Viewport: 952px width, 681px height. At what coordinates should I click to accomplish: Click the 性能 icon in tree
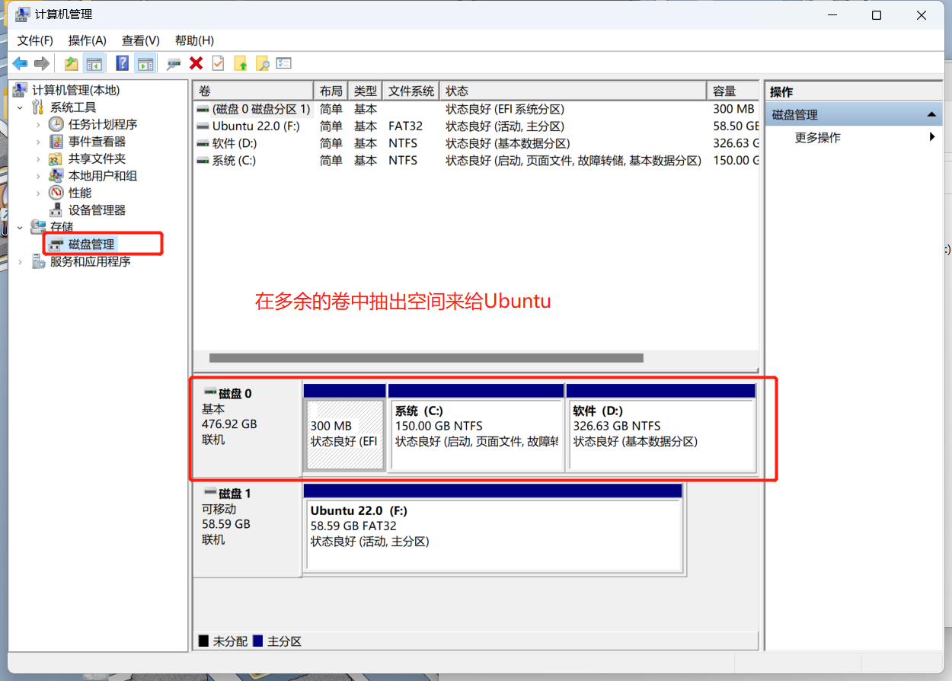pyautogui.click(x=56, y=193)
